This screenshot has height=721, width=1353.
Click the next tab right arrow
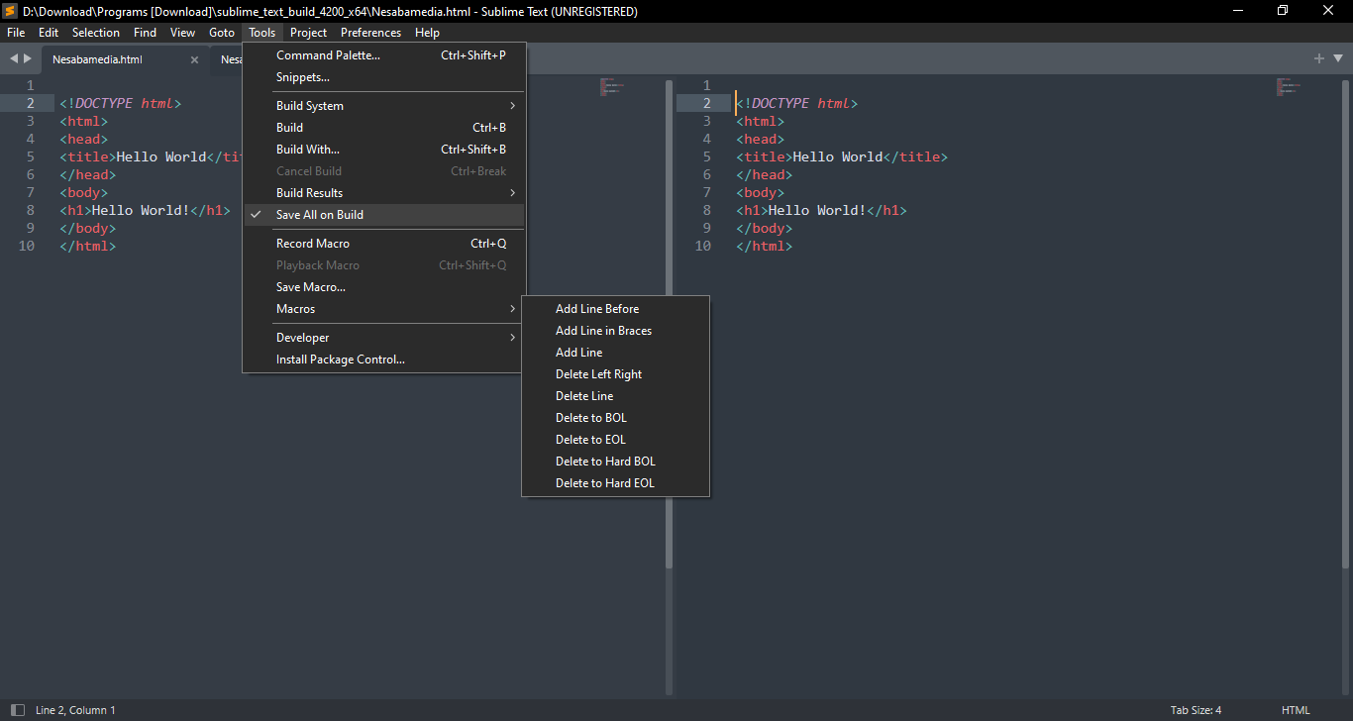point(28,58)
